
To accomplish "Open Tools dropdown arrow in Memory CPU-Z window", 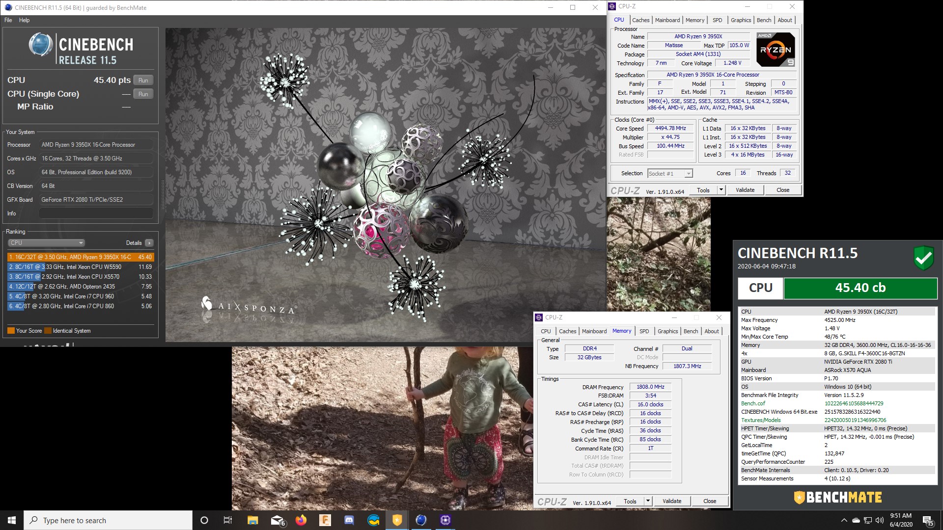I will (x=648, y=502).
